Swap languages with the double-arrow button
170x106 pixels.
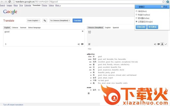point(45,20)
